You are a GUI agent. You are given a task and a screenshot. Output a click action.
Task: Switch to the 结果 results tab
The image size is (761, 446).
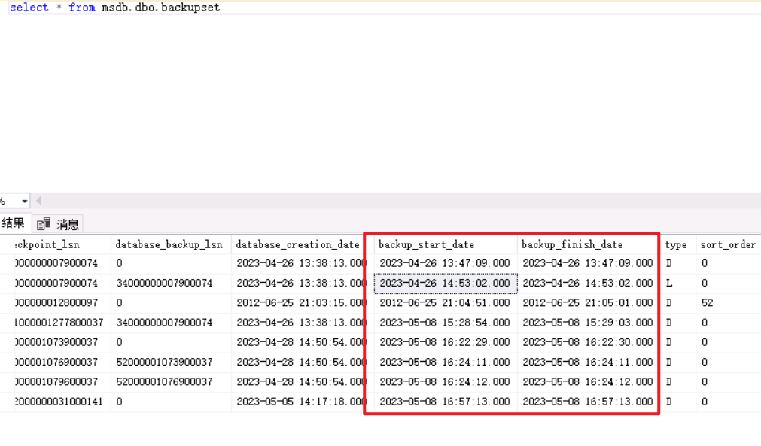point(13,223)
